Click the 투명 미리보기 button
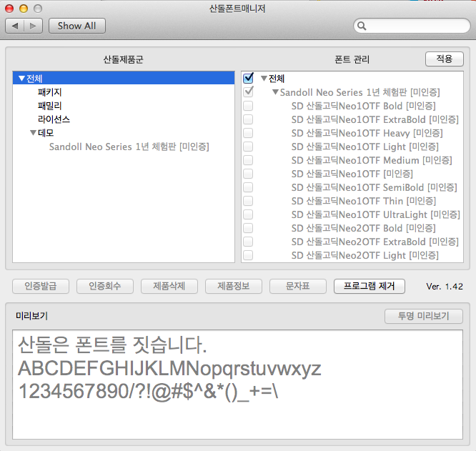 click(424, 316)
